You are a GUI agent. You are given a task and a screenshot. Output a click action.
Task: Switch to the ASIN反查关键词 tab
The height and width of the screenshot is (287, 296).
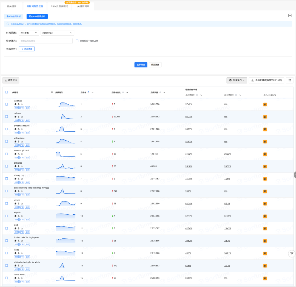point(59,6)
